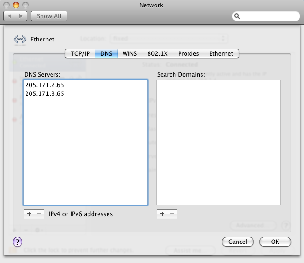Viewport: 304px width, 263px height.
Task: Confirm settings with OK button
Action: (x=275, y=242)
